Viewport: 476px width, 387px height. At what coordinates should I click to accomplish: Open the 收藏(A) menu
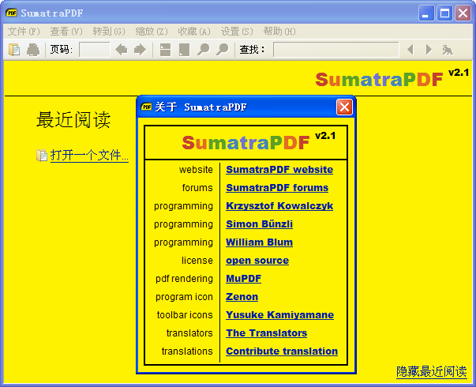coord(194,32)
